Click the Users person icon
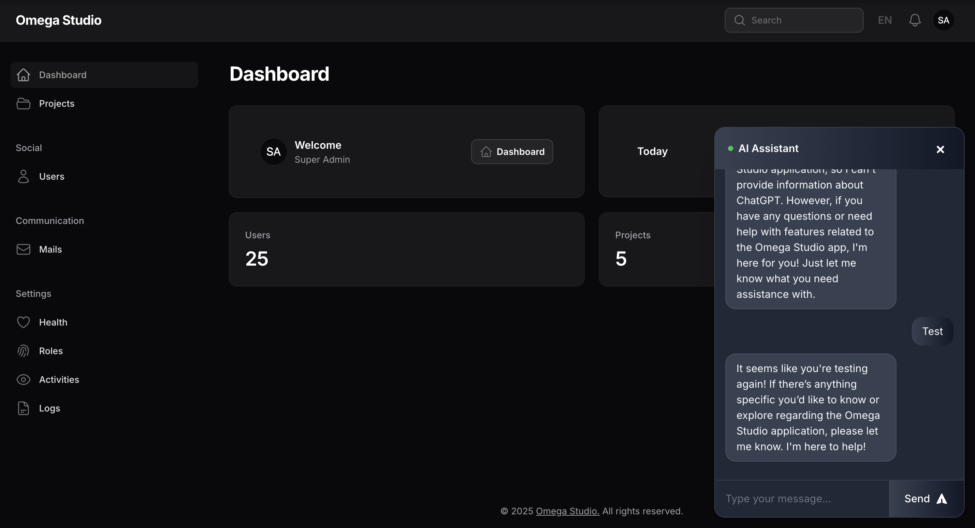975x528 pixels. (23, 176)
